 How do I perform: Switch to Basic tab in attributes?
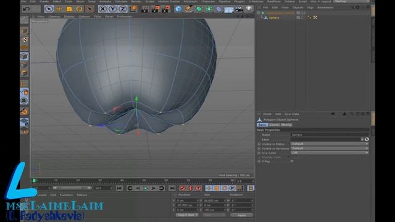coord(262,125)
